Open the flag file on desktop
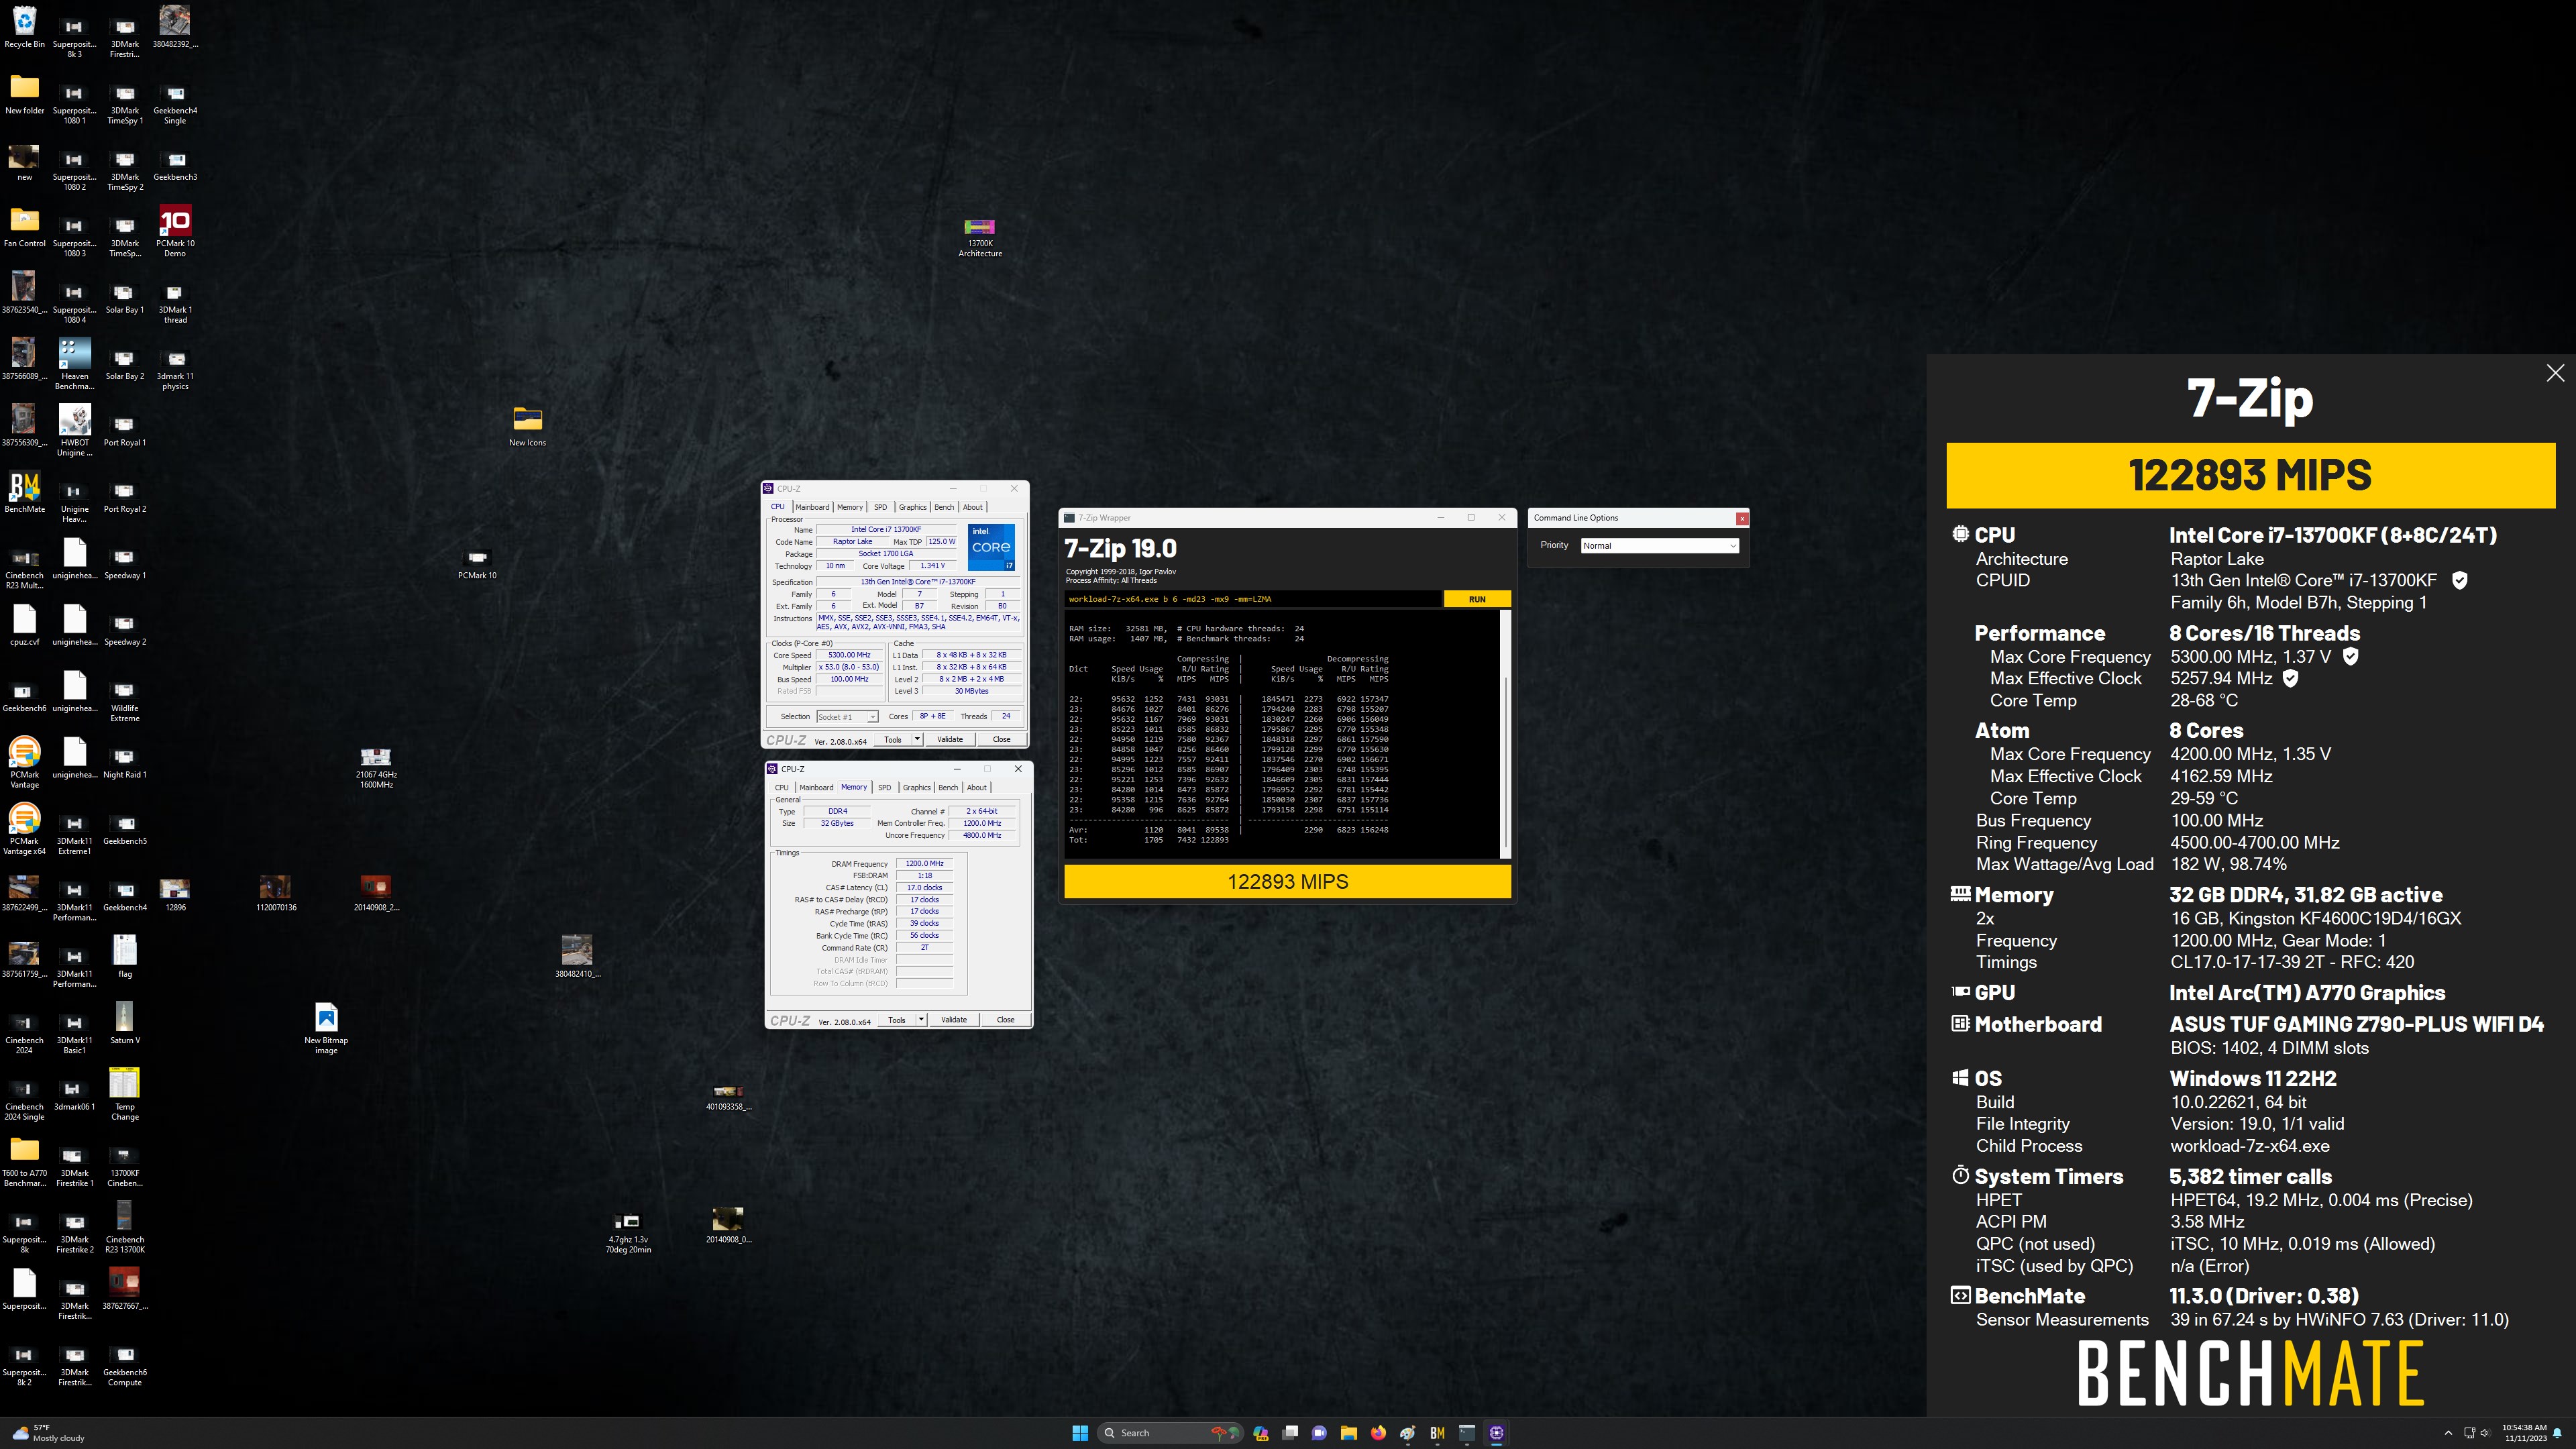2576x1449 pixels. click(x=124, y=956)
